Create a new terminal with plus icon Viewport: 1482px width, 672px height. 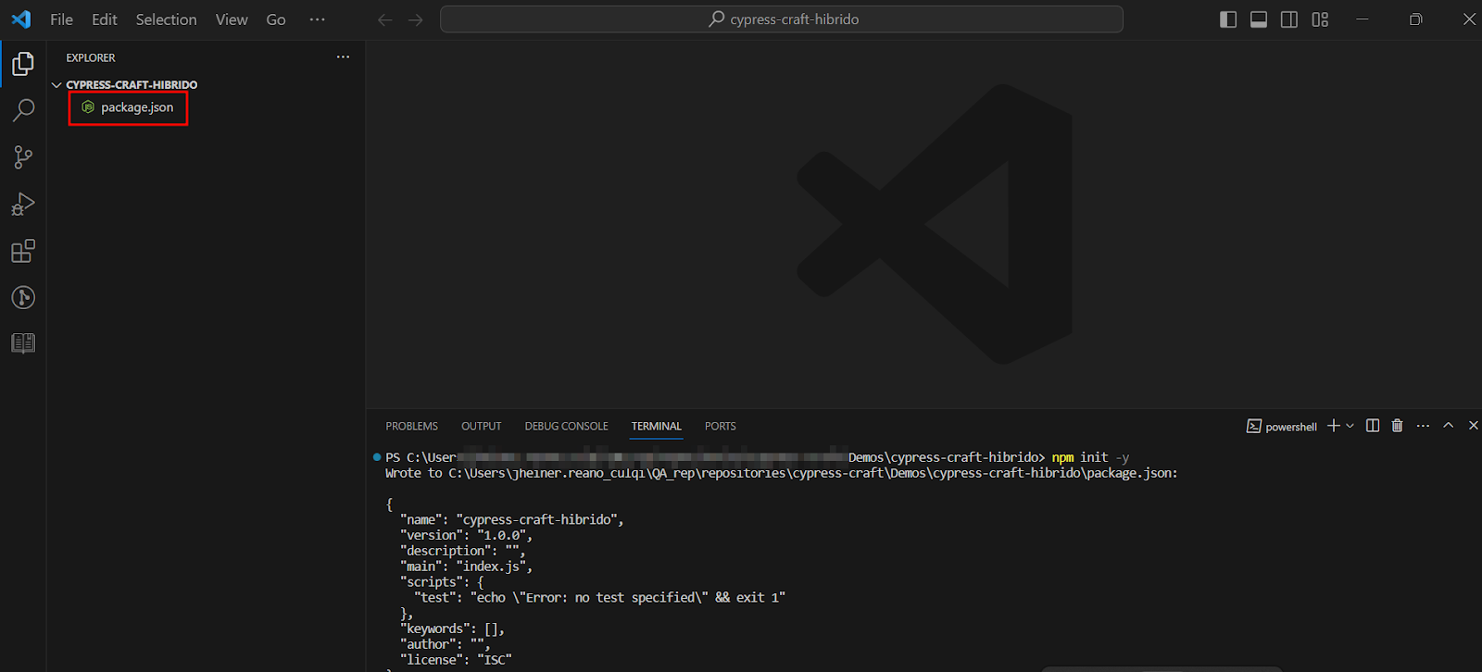coord(1334,426)
